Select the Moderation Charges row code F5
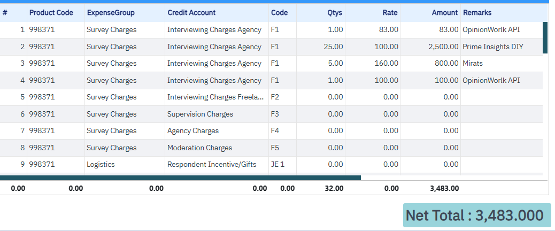This screenshot has height=231, width=555. (x=282, y=148)
